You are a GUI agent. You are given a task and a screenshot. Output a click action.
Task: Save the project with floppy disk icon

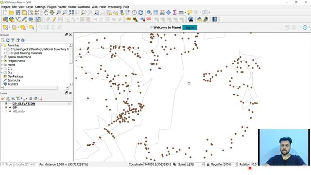pyautogui.click(x=18, y=13)
